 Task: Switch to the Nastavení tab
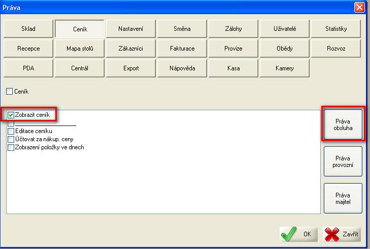click(x=130, y=29)
